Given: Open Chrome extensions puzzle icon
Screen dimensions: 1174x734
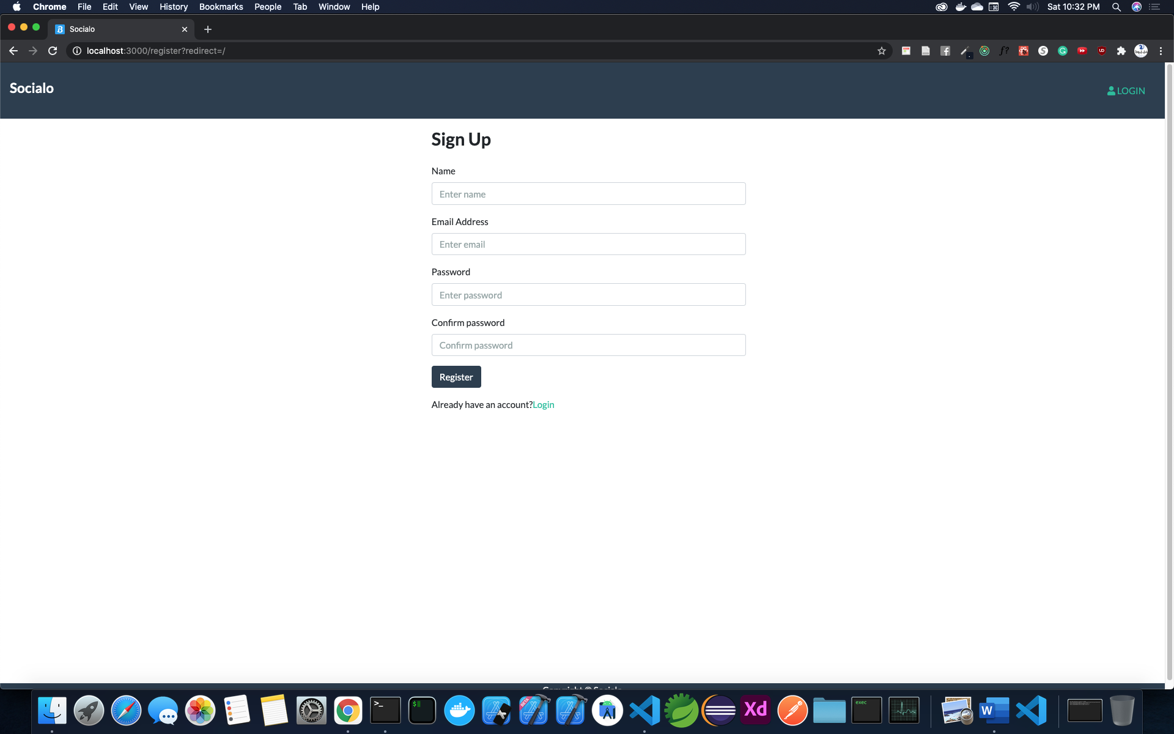Looking at the screenshot, I should (1121, 51).
